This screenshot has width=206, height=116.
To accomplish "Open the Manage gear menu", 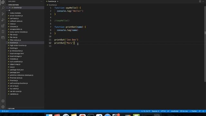I will coord(3,107).
